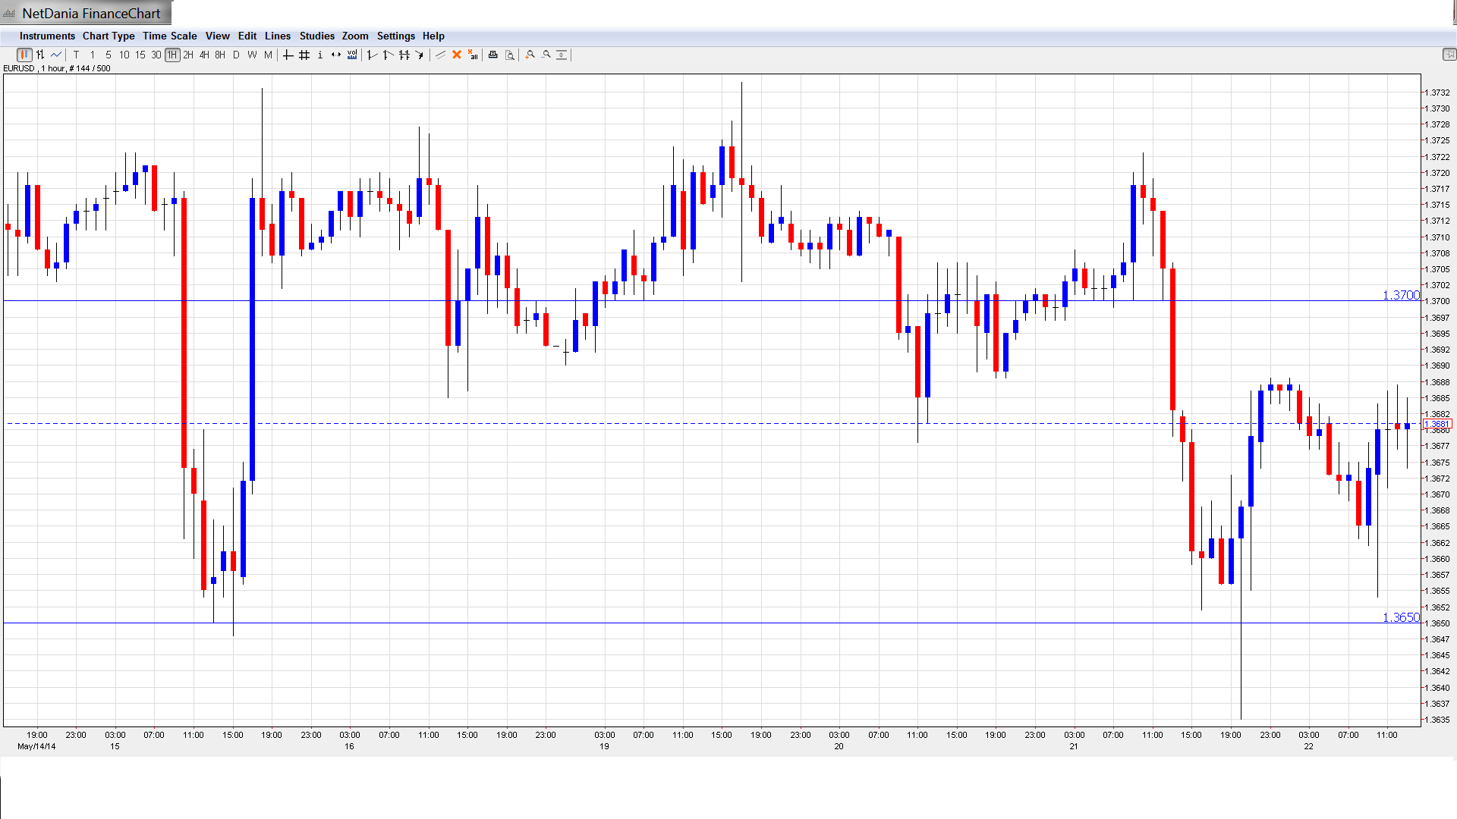This screenshot has width=1457, height=819.
Task: Open Zoom menu
Action: click(x=355, y=36)
